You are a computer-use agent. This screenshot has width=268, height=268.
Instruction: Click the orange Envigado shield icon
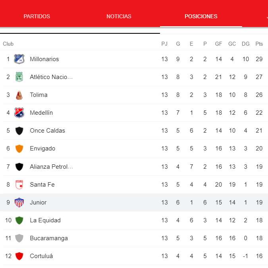19,148
